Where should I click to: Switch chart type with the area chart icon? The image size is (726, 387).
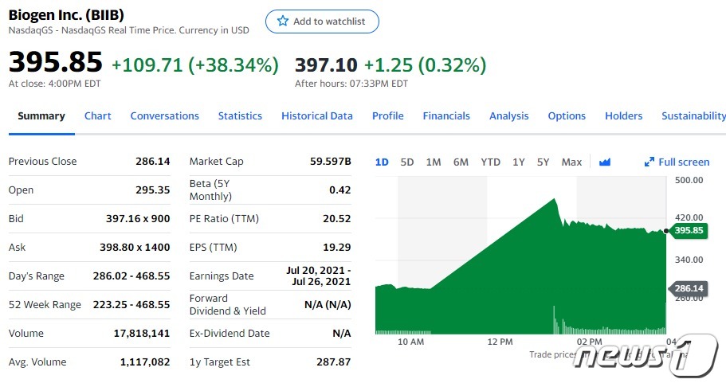pyautogui.click(x=604, y=162)
